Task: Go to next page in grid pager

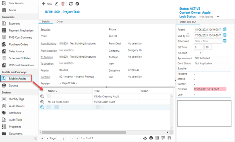Action: 72,138
